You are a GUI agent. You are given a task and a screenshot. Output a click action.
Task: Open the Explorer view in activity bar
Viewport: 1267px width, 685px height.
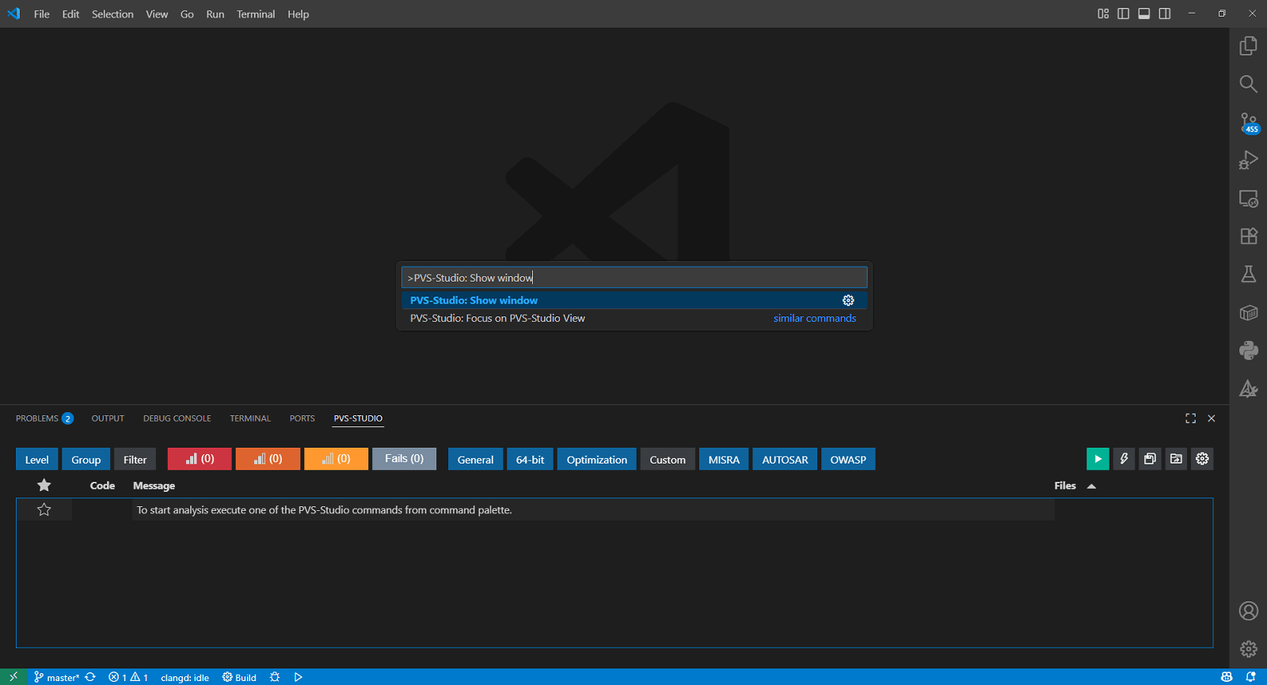pyautogui.click(x=1248, y=46)
